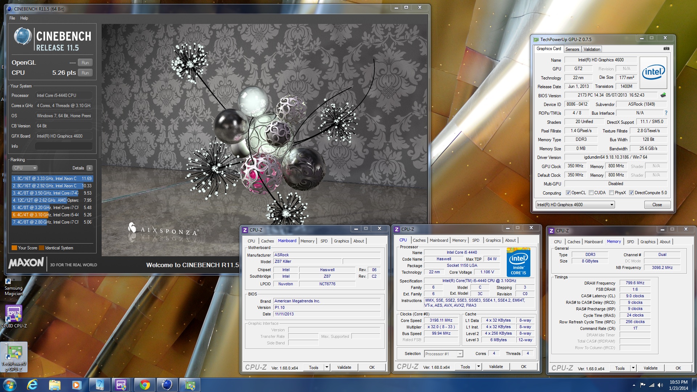This screenshot has height=392, width=697.
Task: Click the Cinebench title bar app icon
Action: point(9,9)
